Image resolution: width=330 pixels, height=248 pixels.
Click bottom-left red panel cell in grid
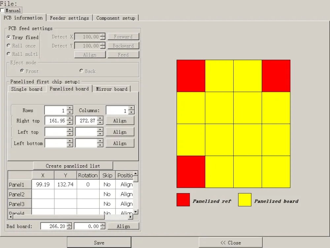pos(191,172)
